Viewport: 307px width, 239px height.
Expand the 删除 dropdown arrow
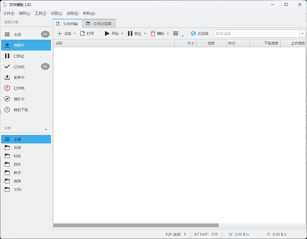pyautogui.click(x=168, y=34)
